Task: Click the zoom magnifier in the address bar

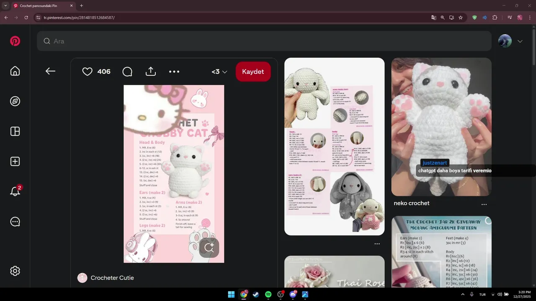Action: [443, 18]
